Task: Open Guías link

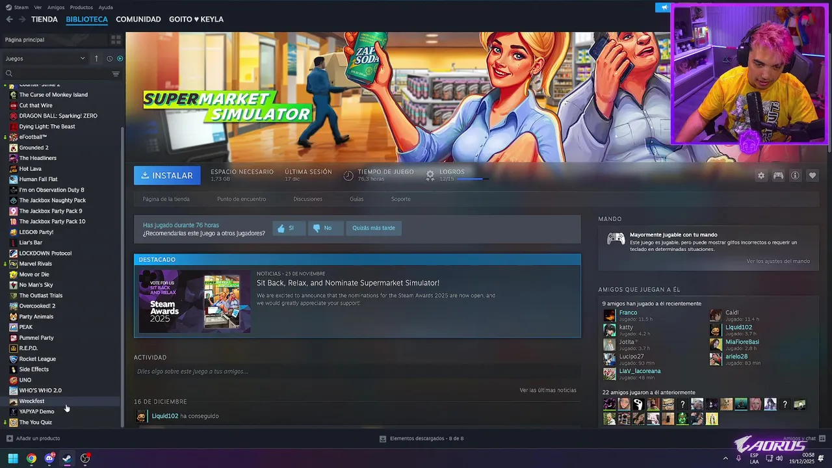Action: pyautogui.click(x=357, y=199)
